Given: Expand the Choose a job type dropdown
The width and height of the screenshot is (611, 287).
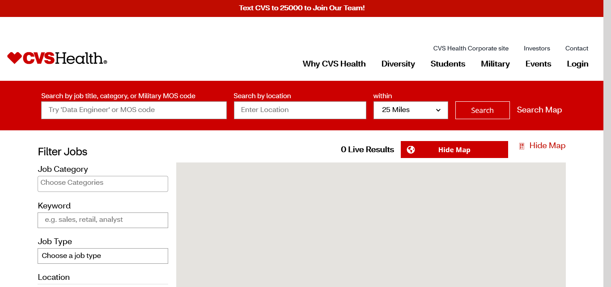Looking at the screenshot, I should pyautogui.click(x=102, y=256).
